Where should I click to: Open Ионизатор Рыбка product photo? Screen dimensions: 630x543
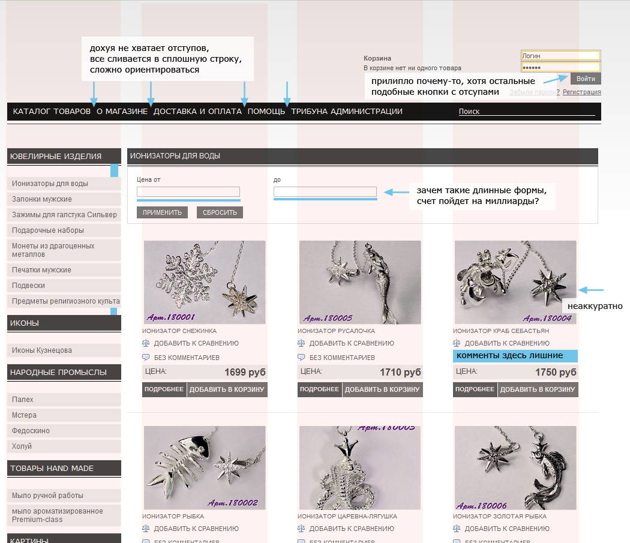click(x=205, y=468)
